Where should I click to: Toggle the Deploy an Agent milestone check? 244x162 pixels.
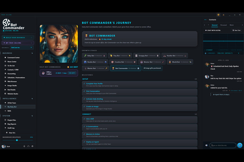84,142
